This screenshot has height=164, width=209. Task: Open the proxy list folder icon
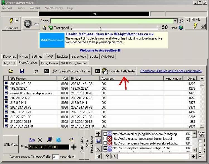click(x=11, y=71)
